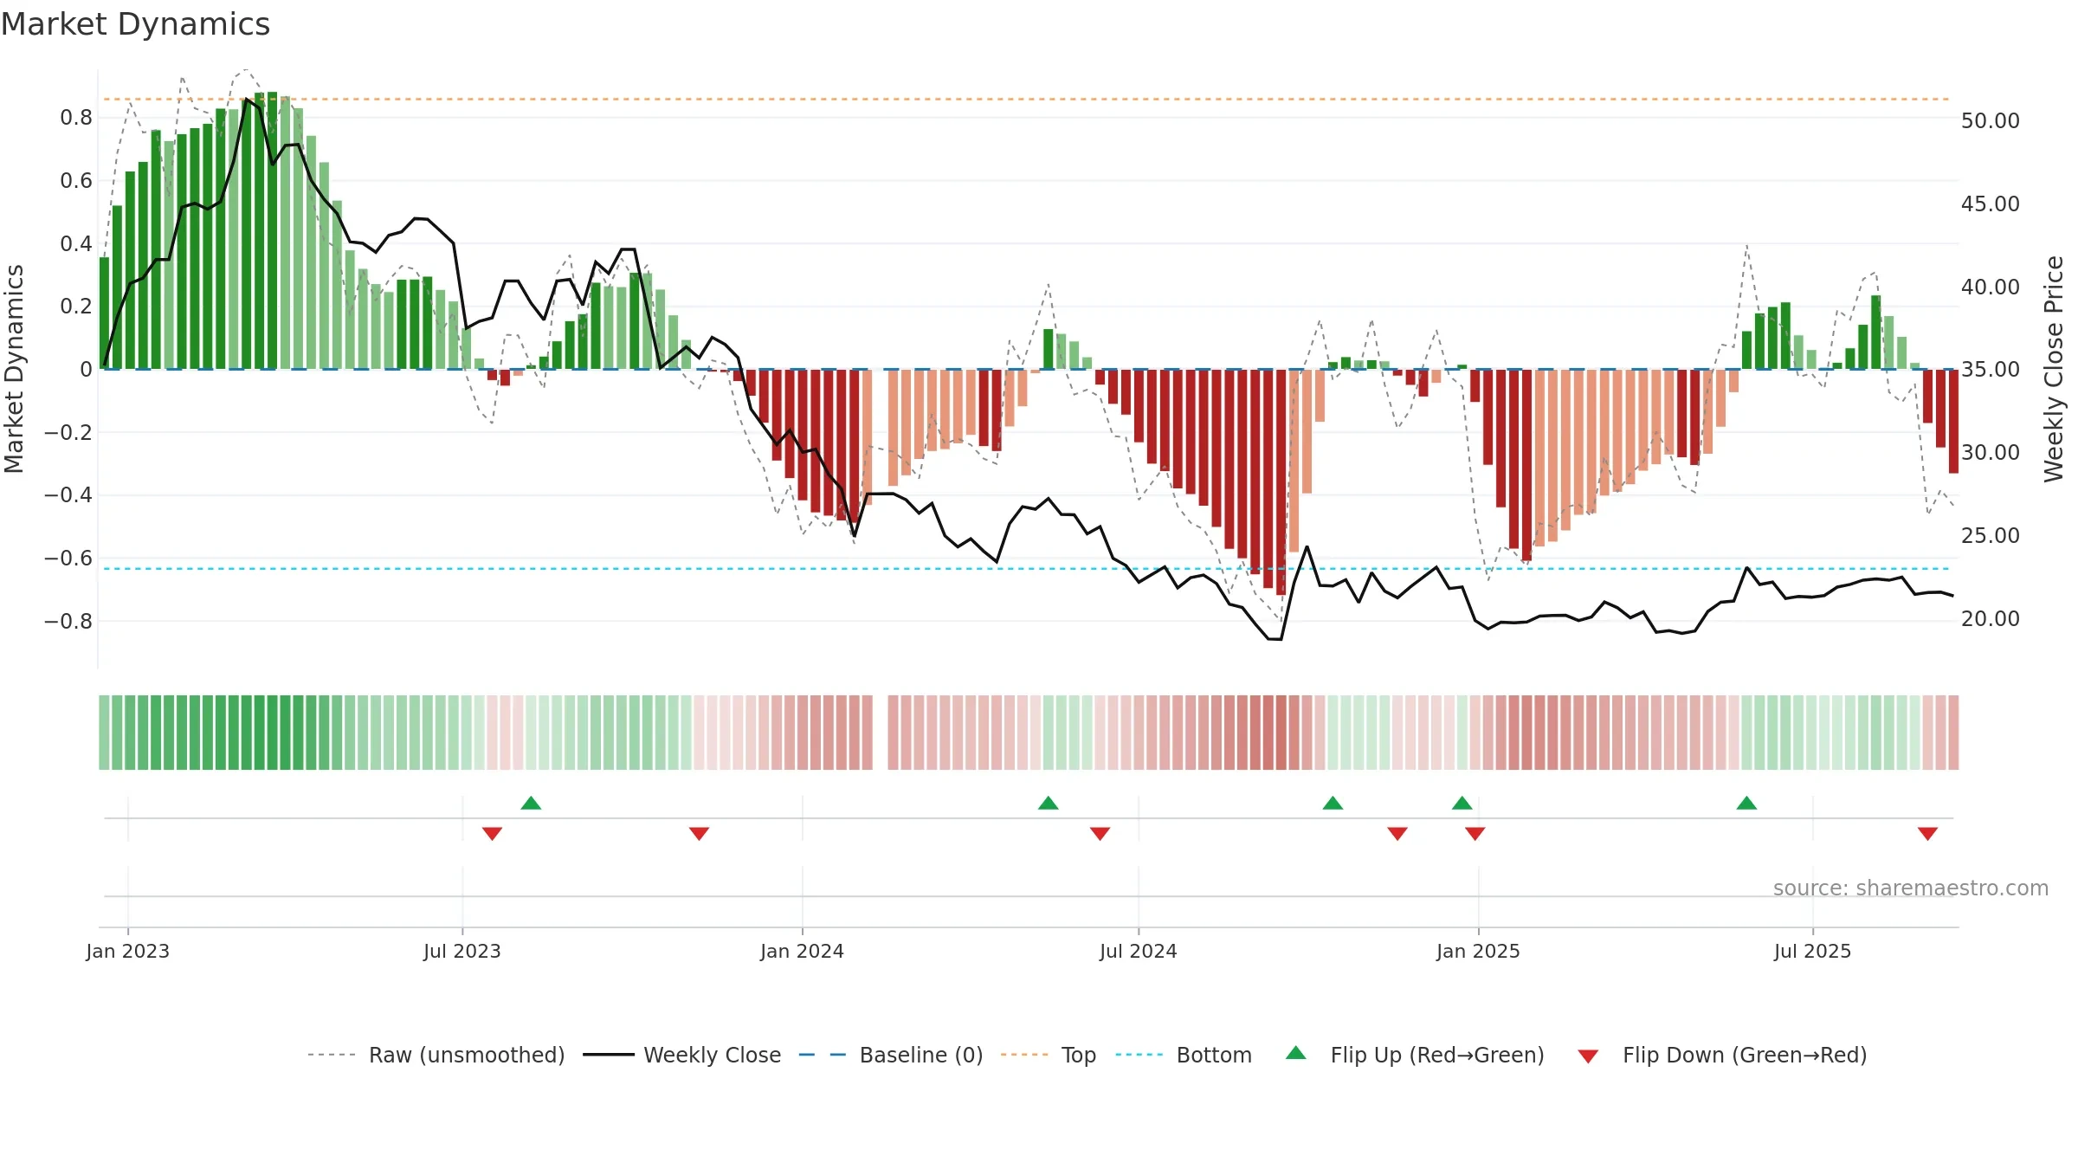Toggle the Bottom legend entry

[1184, 1056]
